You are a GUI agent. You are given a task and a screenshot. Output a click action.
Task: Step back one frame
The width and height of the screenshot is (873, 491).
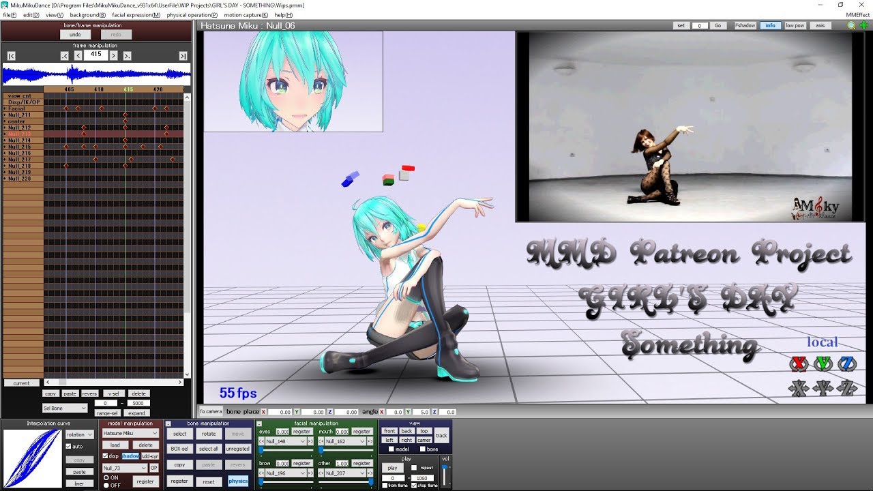tap(78, 56)
